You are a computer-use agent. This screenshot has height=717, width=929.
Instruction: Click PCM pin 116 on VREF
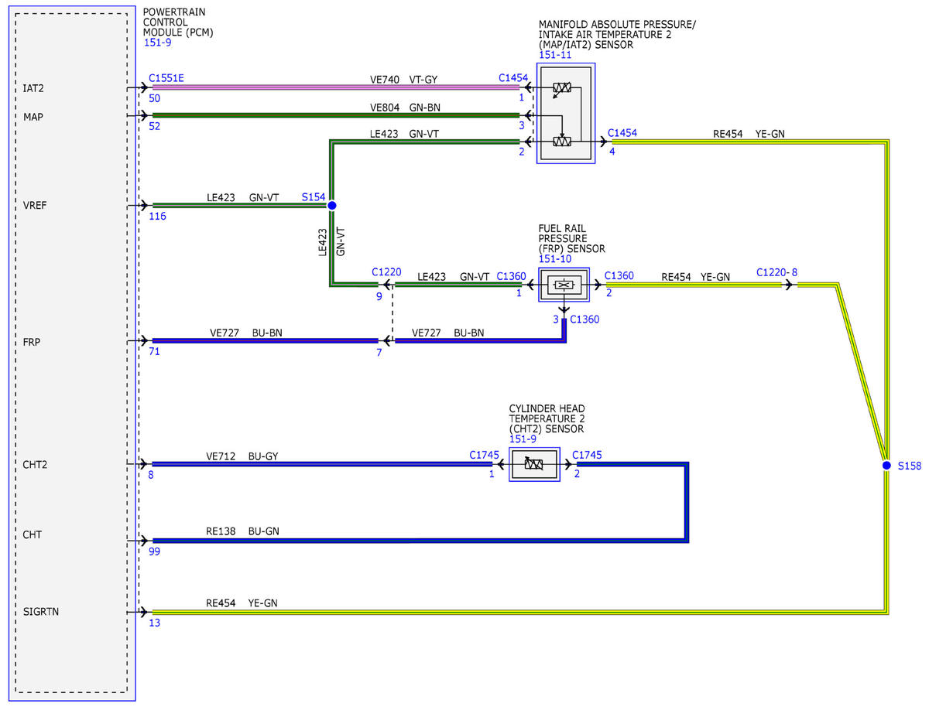158,217
